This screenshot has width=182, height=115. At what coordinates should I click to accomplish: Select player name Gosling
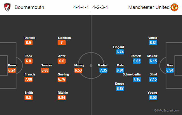click(63, 74)
